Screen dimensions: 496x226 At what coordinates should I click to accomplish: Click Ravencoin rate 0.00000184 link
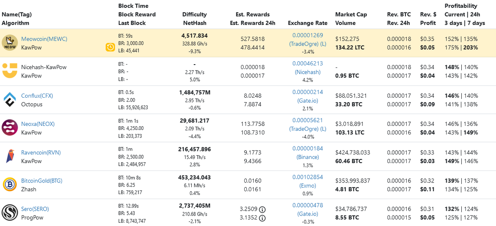pyautogui.click(x=308, y=149)
